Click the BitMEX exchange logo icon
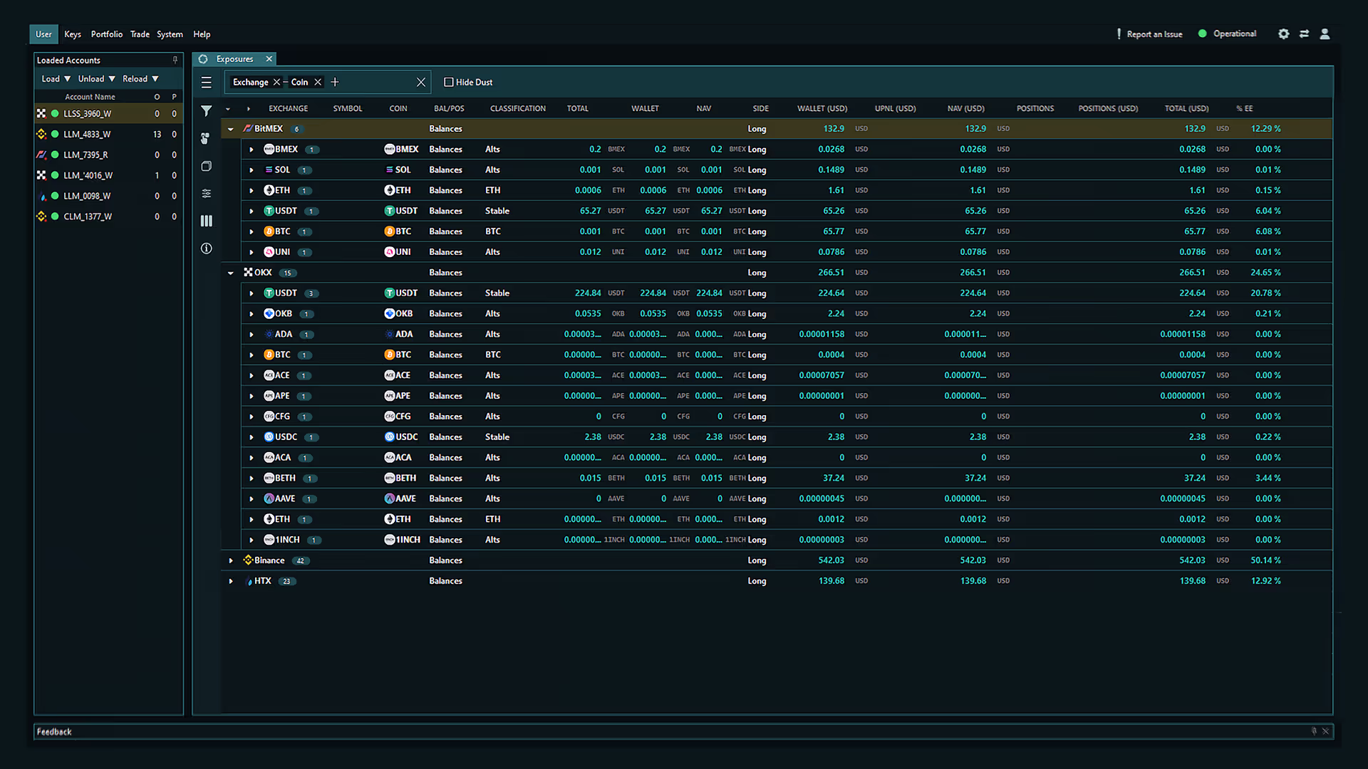Screen dimensions: 1368x769 (247, 129)
